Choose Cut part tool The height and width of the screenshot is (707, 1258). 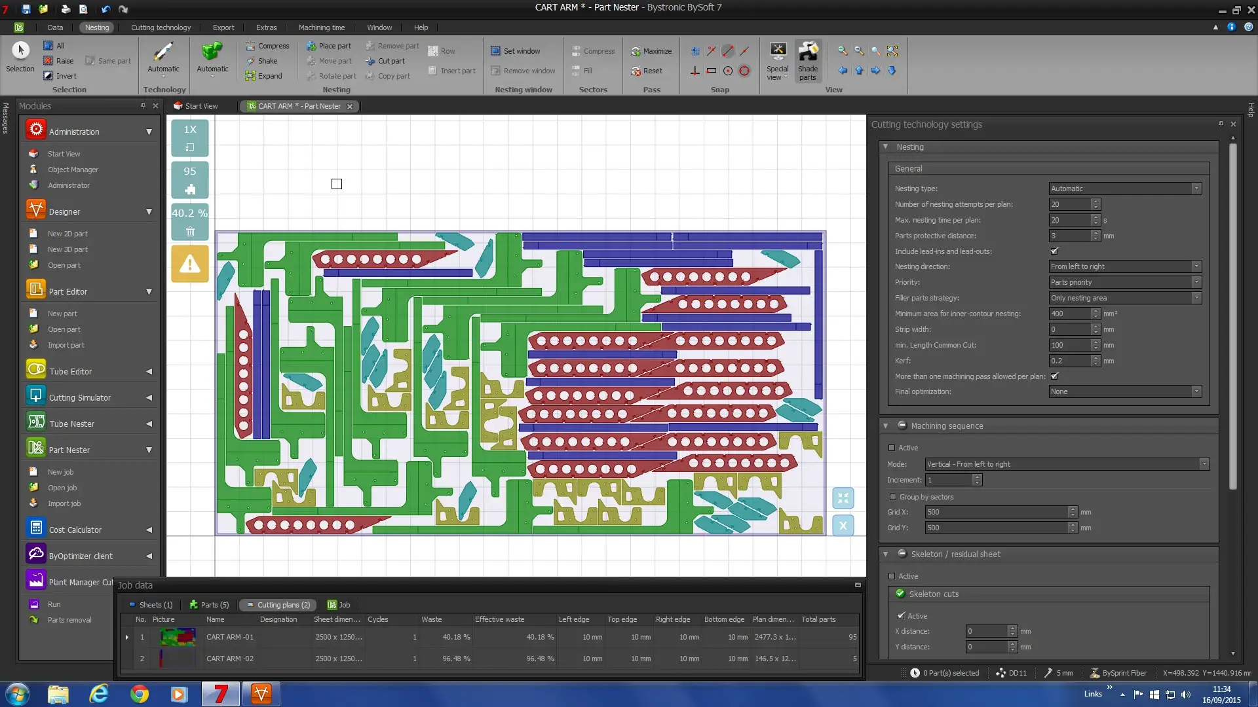click(x=385, y=61)
